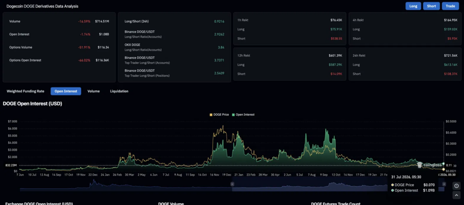
Task: Click the Open Interest value $1.08B
Action: [104, 34]
